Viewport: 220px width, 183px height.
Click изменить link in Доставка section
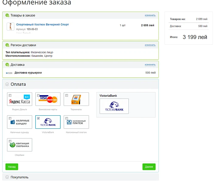(x=150, y=65)
